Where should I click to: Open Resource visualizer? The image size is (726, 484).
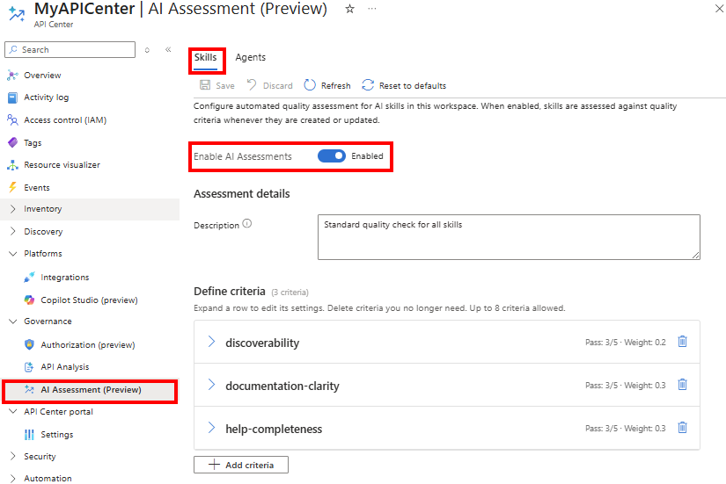[62, 164]
